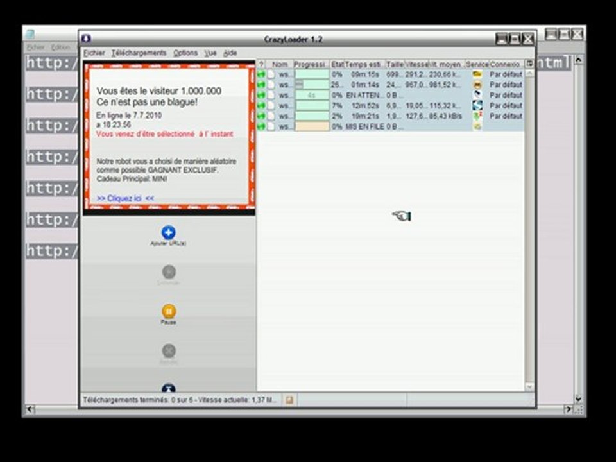Click the service icon of the 19m:21s download

pos(477,116)
